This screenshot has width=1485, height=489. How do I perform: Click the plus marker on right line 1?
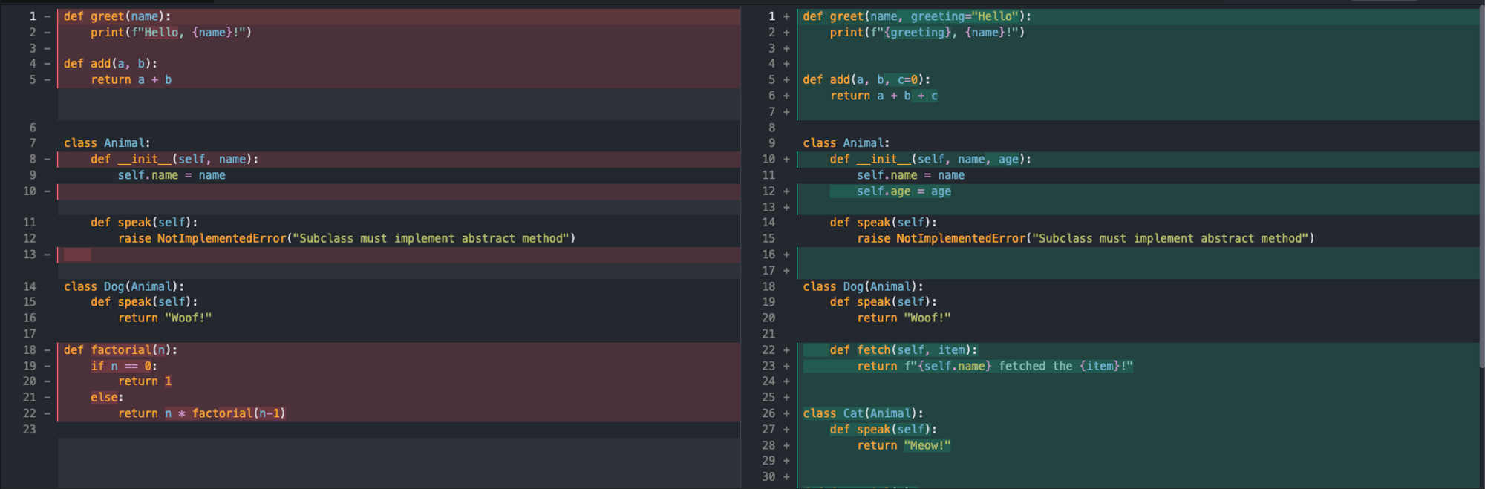point(786,16)
